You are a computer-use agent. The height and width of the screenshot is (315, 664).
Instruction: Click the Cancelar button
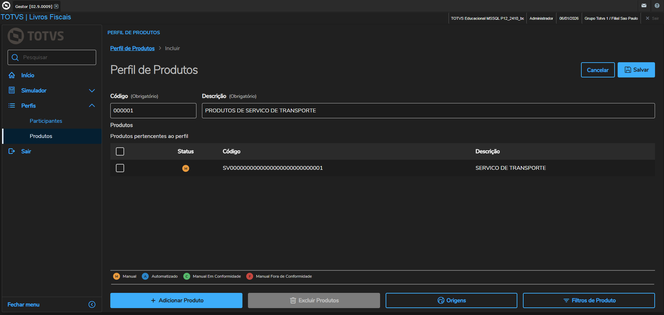coord(598,70)
